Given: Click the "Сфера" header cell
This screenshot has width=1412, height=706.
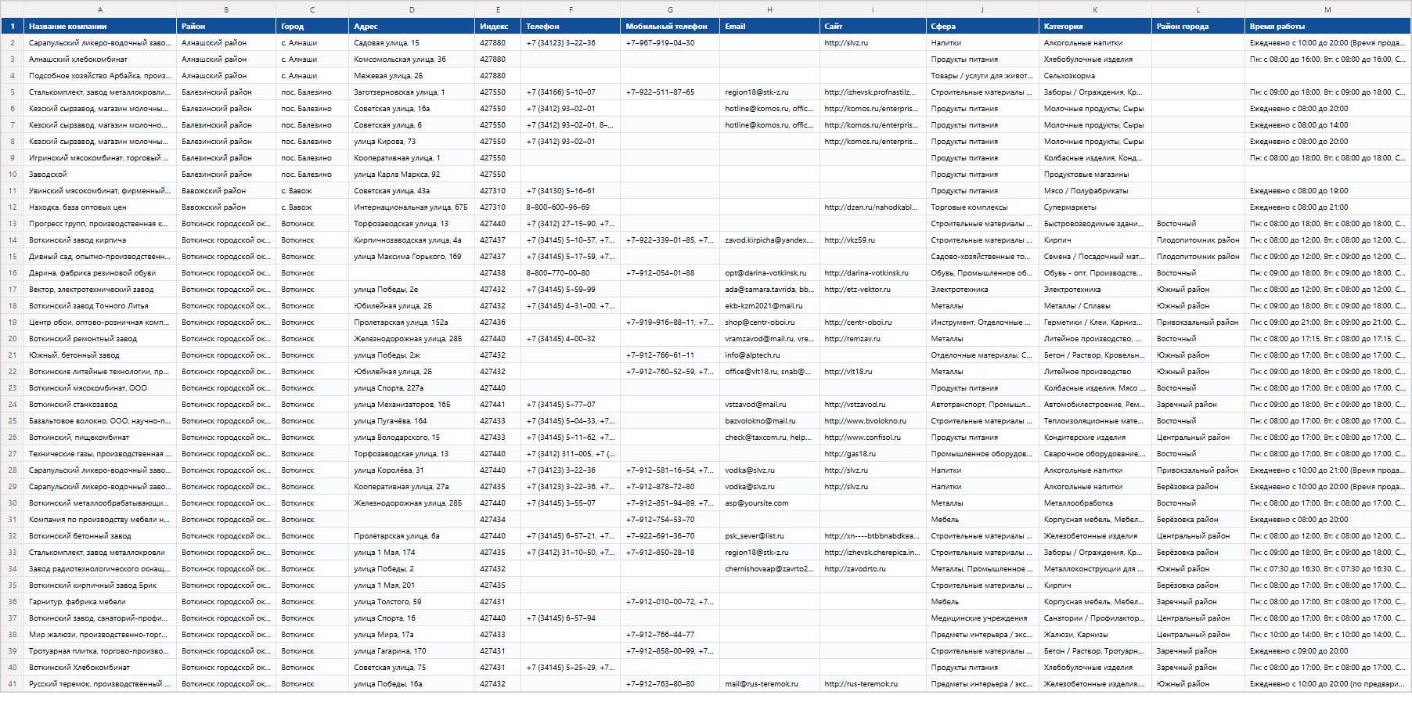Looking at the screenshot, I should [x=982, y=27].
